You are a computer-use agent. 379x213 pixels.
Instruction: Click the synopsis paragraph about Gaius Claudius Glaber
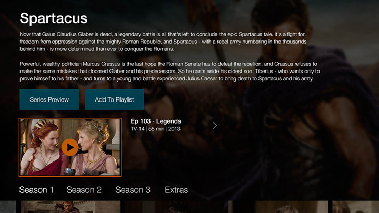tap(163, 42)
